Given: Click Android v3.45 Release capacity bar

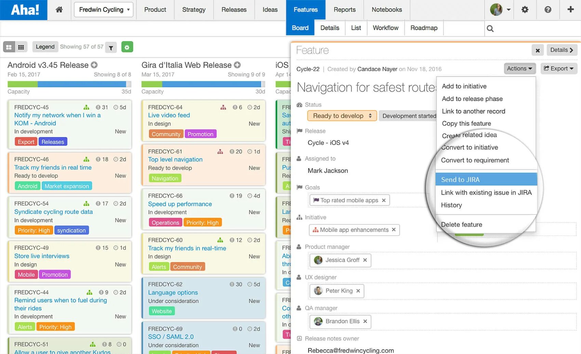Looking at the screenshot, I should [69, 84].
